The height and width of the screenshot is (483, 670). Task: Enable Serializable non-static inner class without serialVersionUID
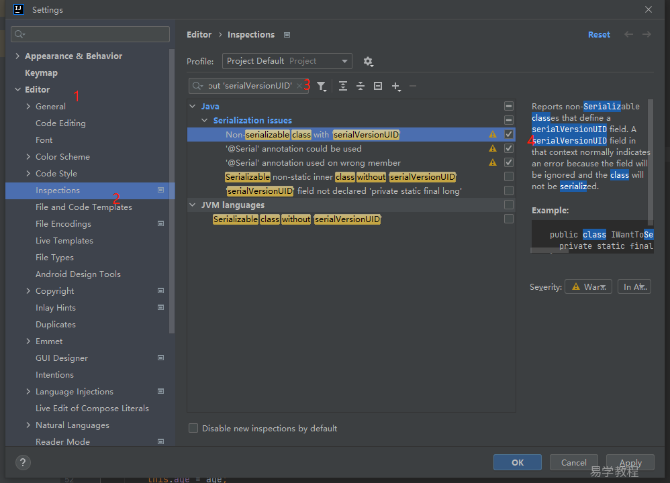[x=508, y=176]
